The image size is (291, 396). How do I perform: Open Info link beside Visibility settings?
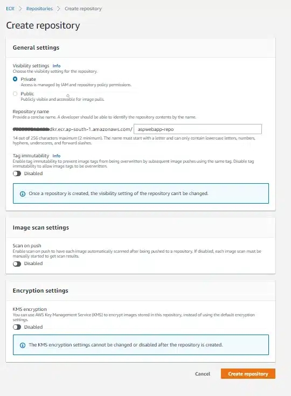[57, 66]
